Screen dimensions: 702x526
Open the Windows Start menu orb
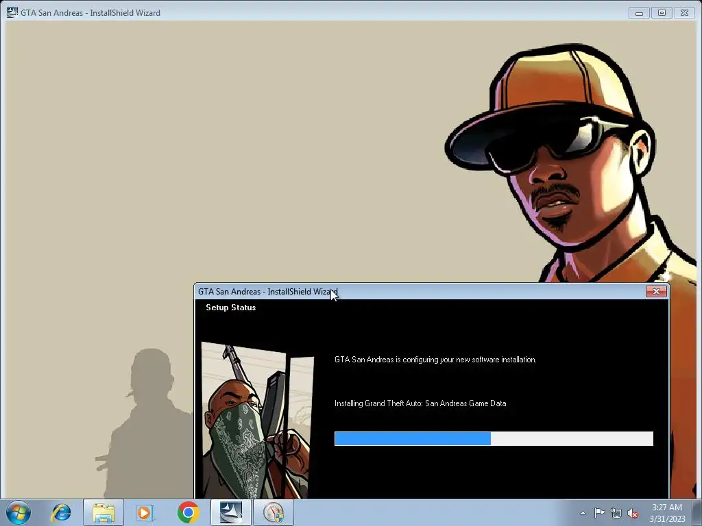point(19,512)
